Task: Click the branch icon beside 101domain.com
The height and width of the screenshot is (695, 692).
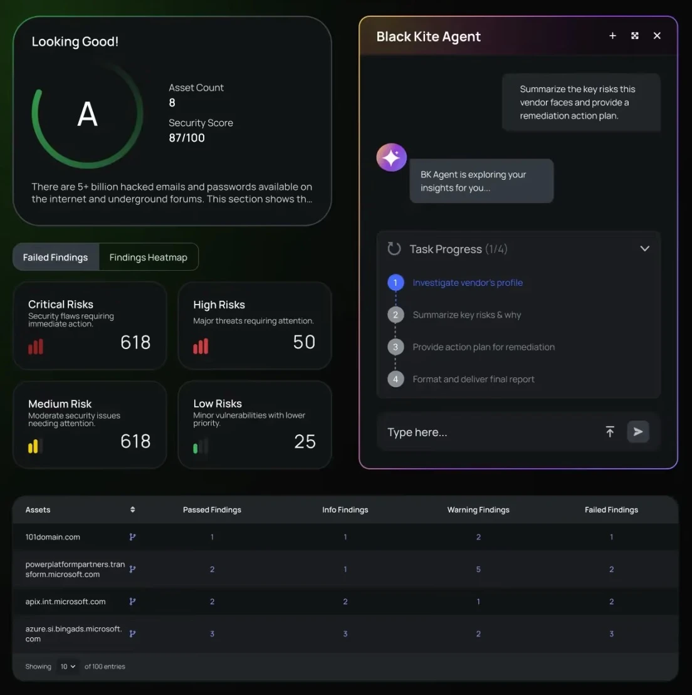Action: pyautogui.click(x=132, y=537)
